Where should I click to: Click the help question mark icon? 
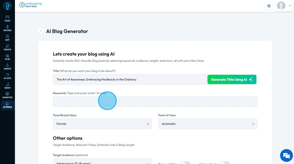pos(269,6)
